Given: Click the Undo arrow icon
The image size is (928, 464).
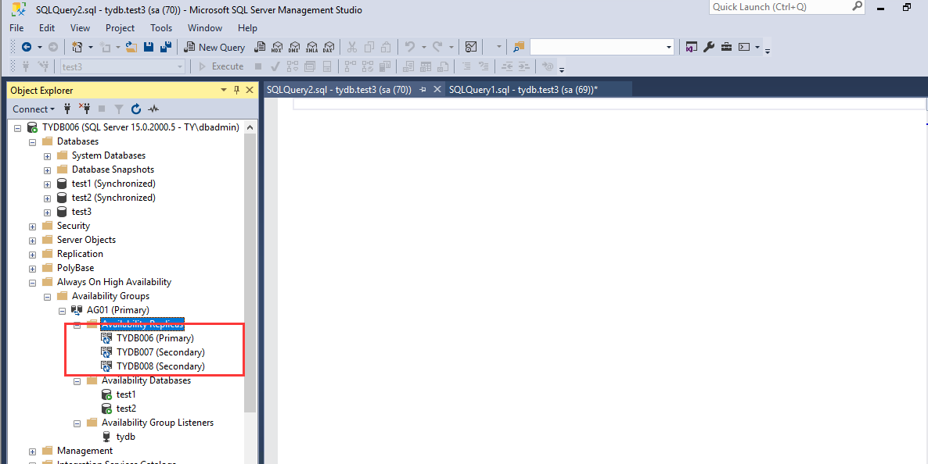Looking at the screenshot, I should (409, 47).
